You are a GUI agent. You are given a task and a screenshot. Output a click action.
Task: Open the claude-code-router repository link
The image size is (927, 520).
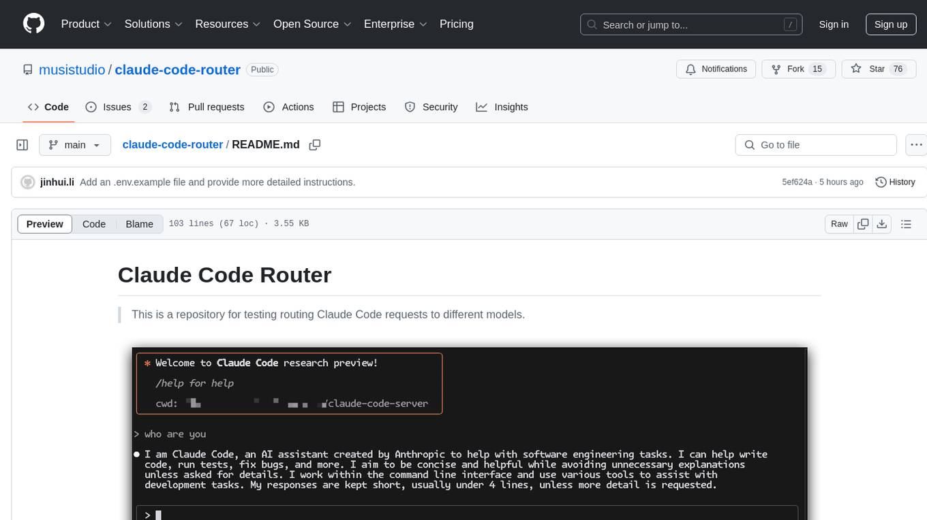[x=177, y=69]
